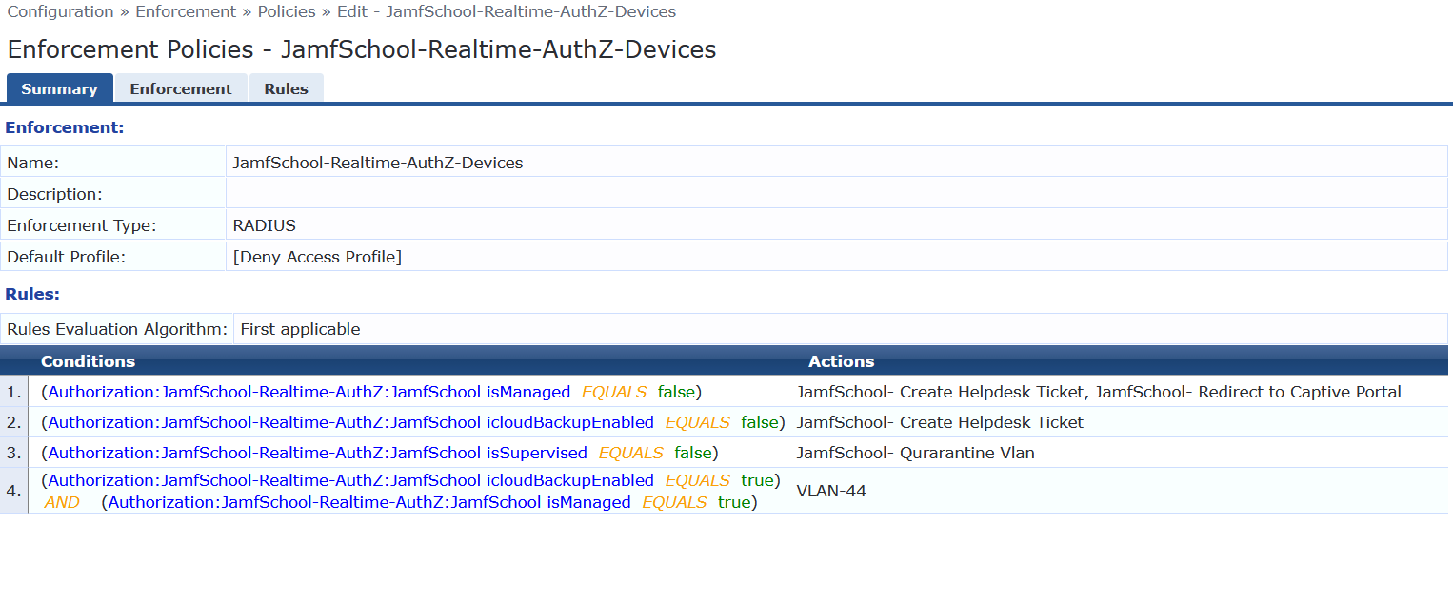Click the Default Profile: label

[67, 257]
